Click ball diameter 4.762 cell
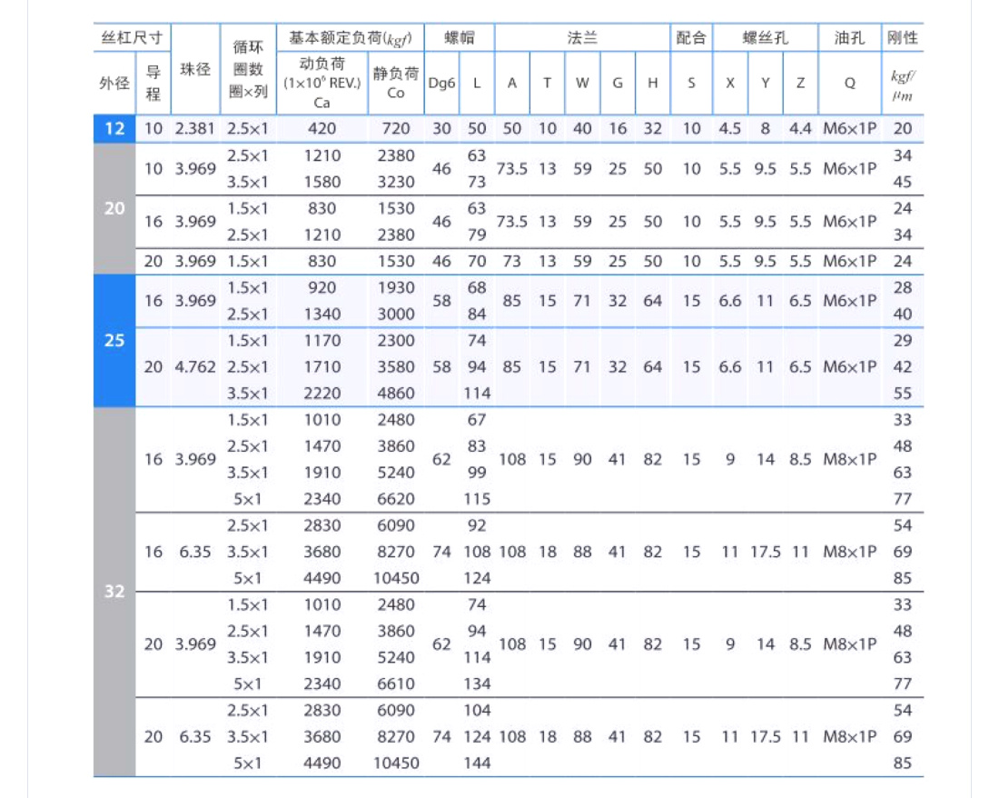This screenshot has width=999, height=798. pyautogui.click(x=195, y=367)
